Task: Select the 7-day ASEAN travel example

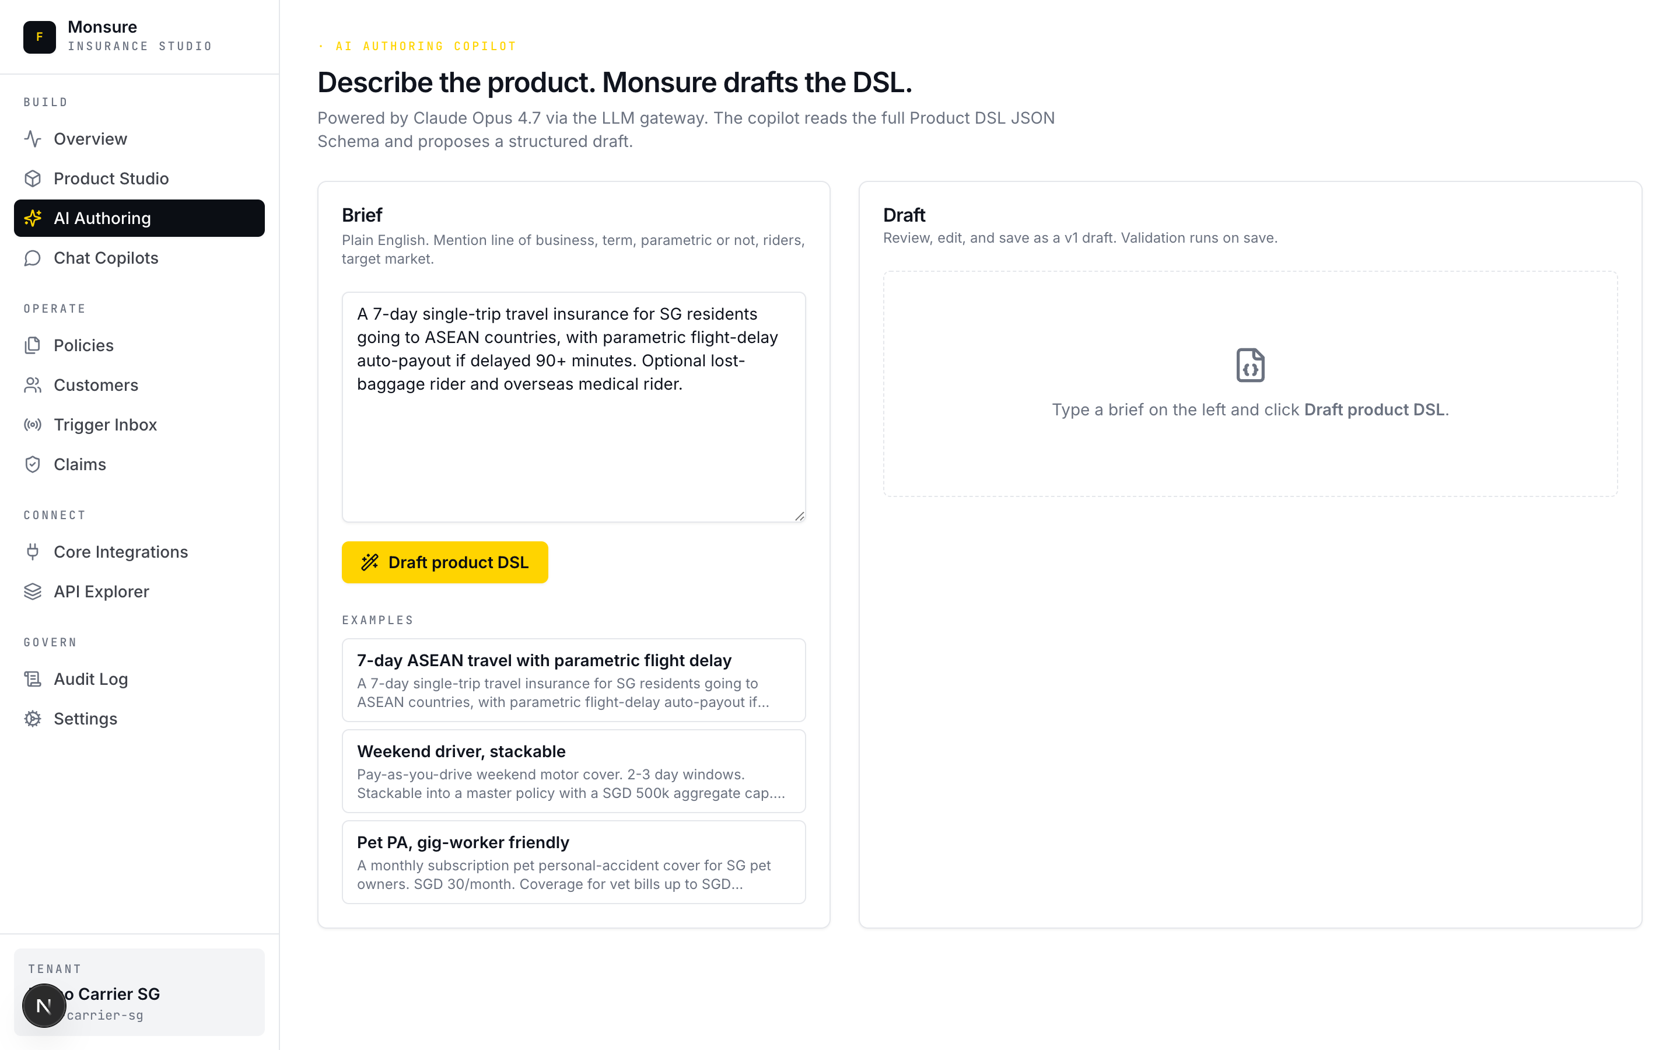Action: click(x=573, y=681)
